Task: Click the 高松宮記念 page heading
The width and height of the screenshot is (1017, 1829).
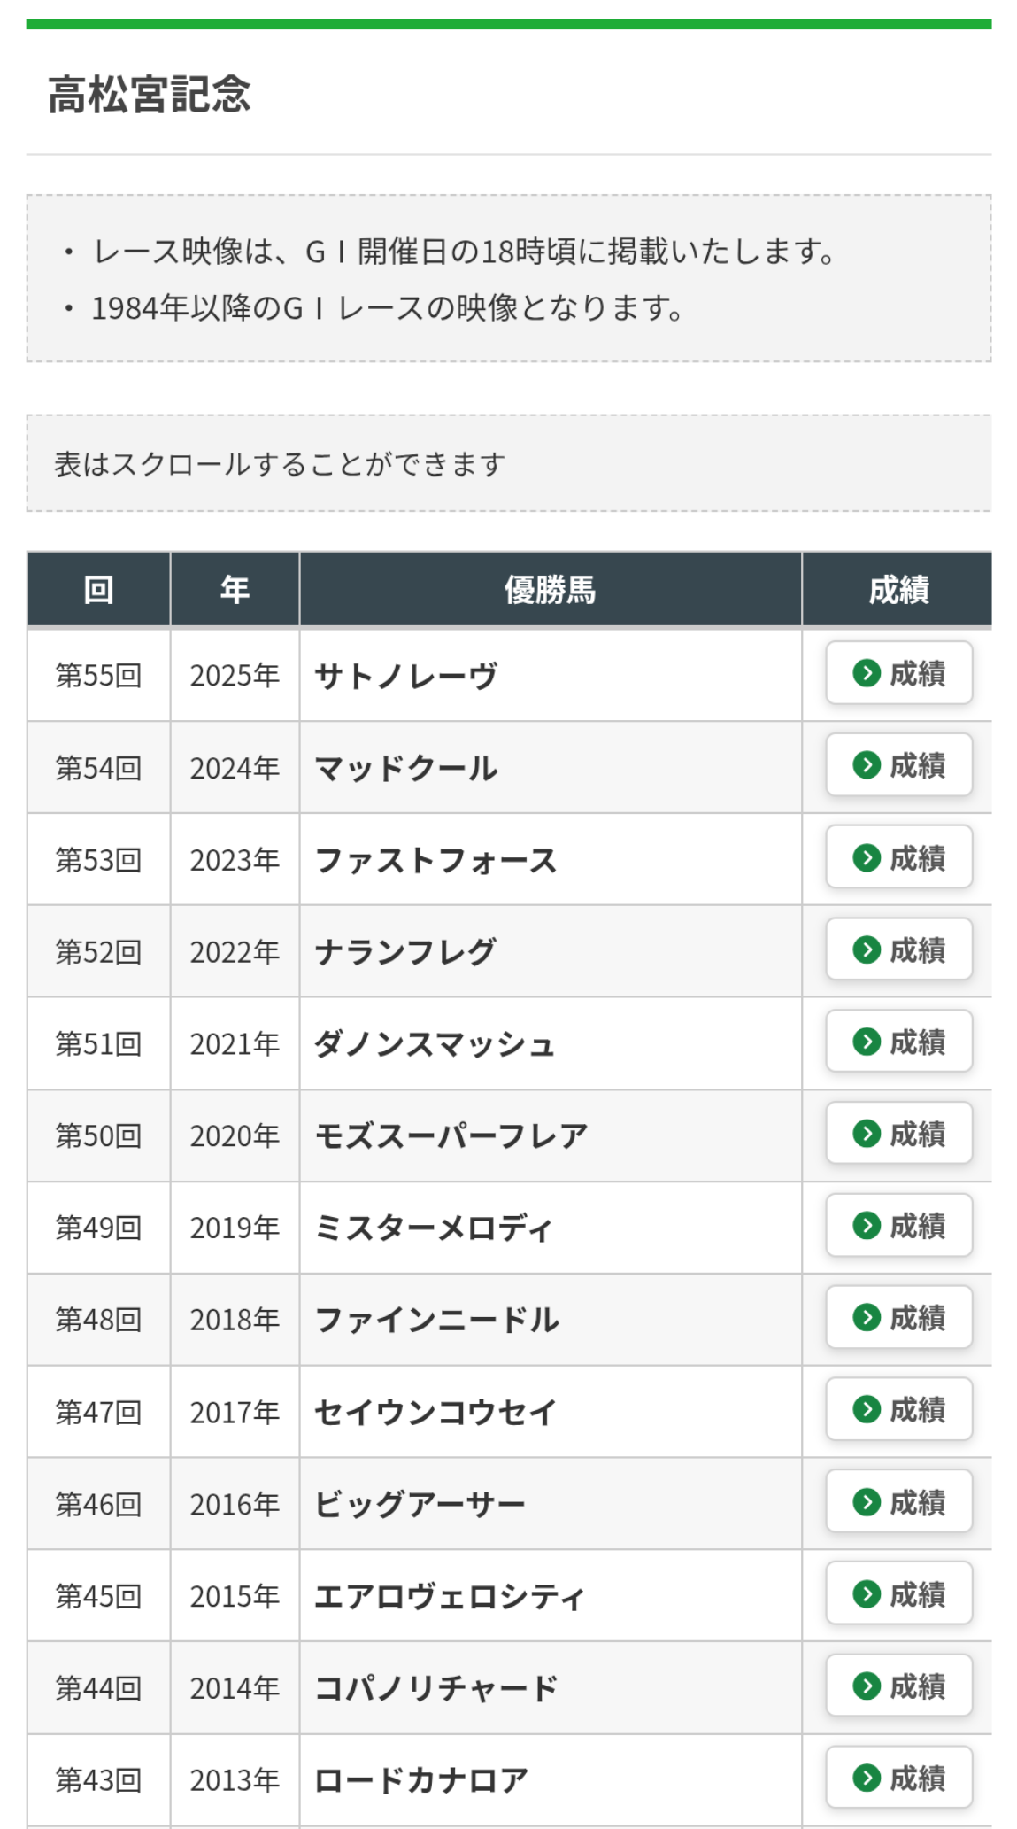Action: click(150, 94)
